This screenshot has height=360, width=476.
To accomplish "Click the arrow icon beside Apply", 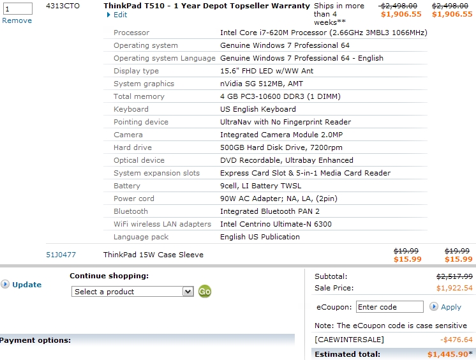I will 434,307.
